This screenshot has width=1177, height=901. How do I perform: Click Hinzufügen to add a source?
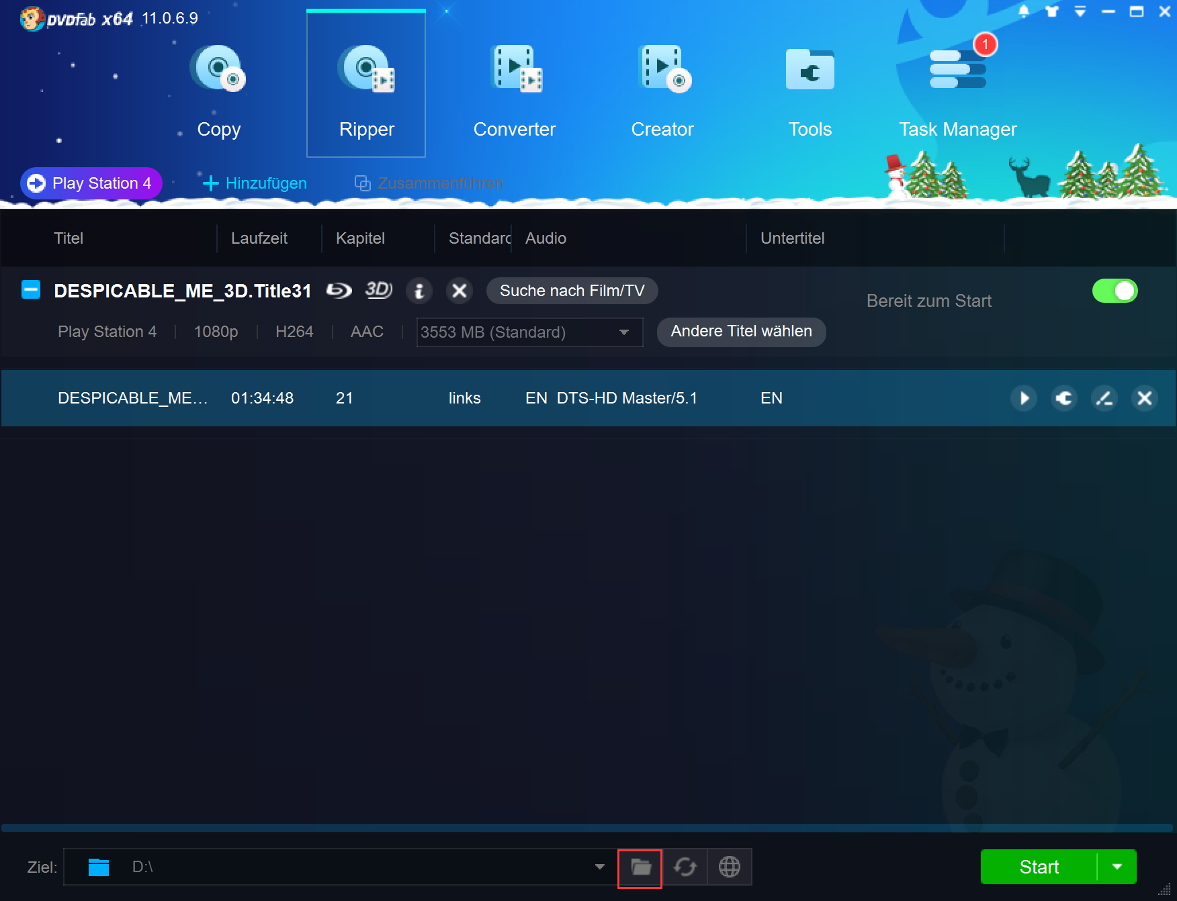tap(255, 183)
